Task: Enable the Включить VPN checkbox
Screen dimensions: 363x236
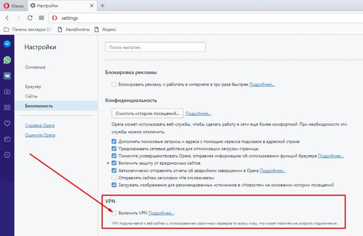Action: coord(114,213)
